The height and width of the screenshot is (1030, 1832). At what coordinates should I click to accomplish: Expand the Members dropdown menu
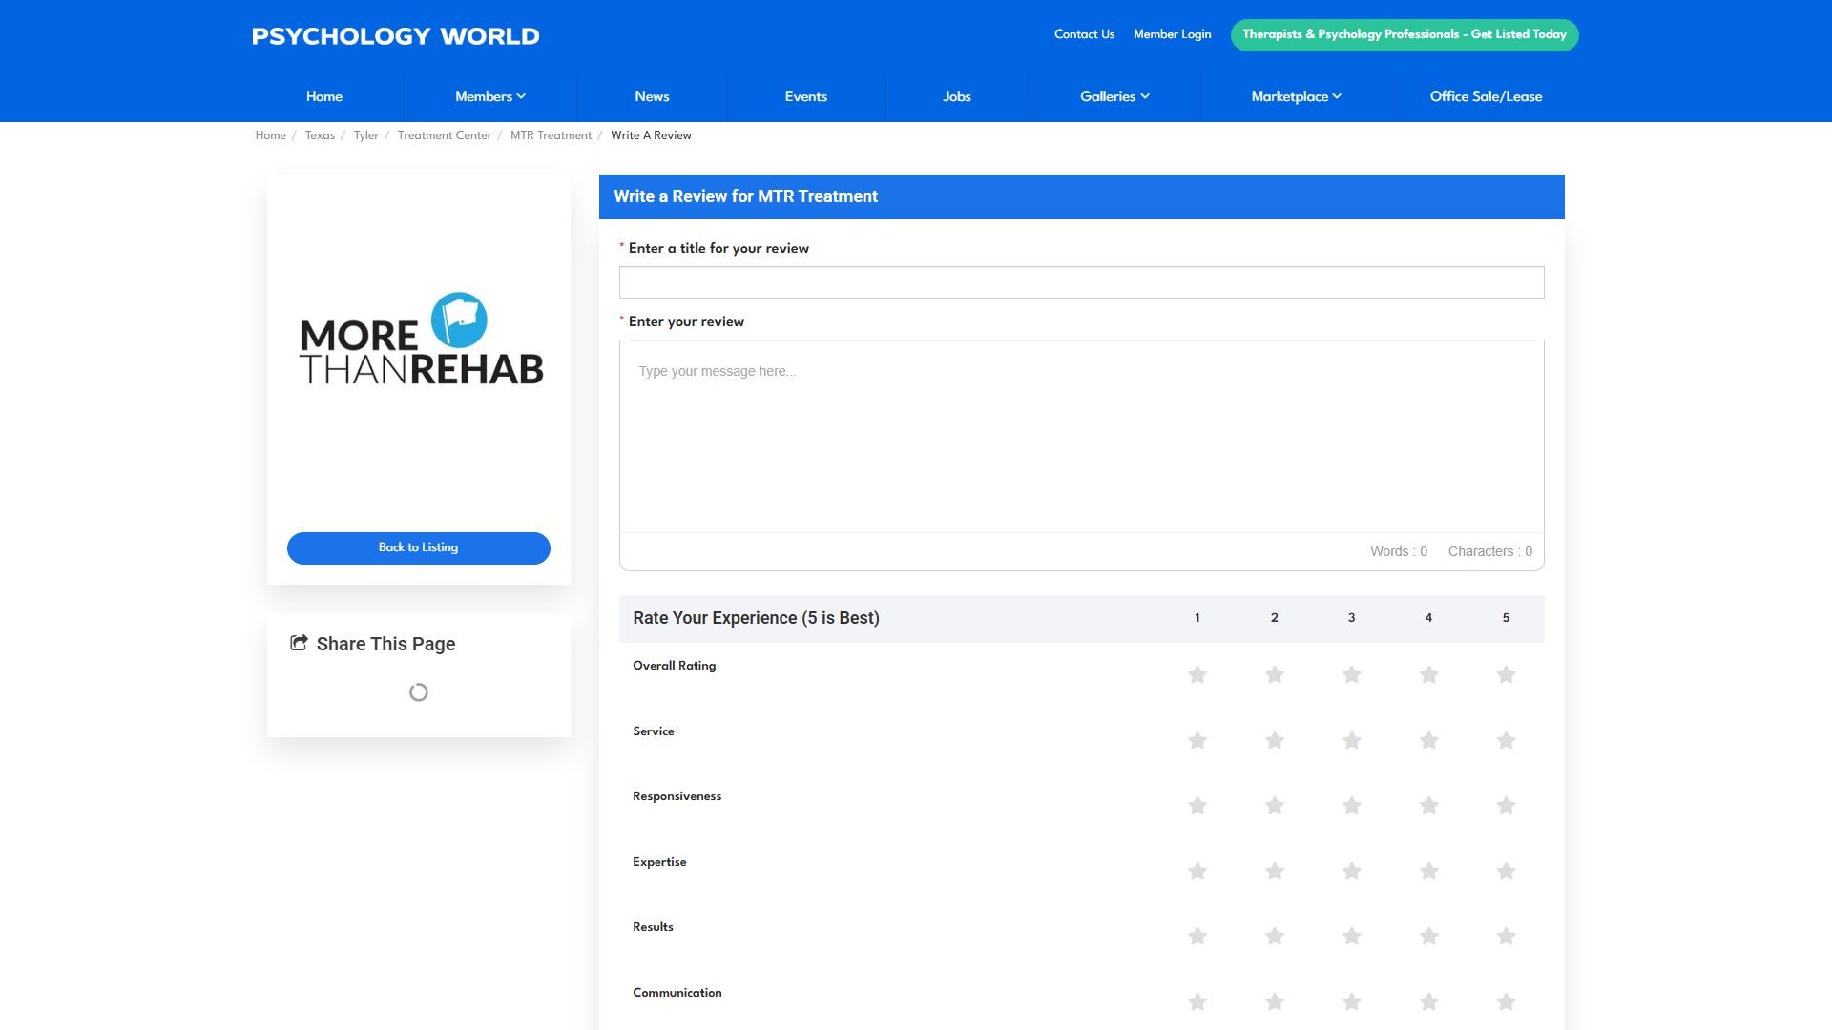(490, 96)
